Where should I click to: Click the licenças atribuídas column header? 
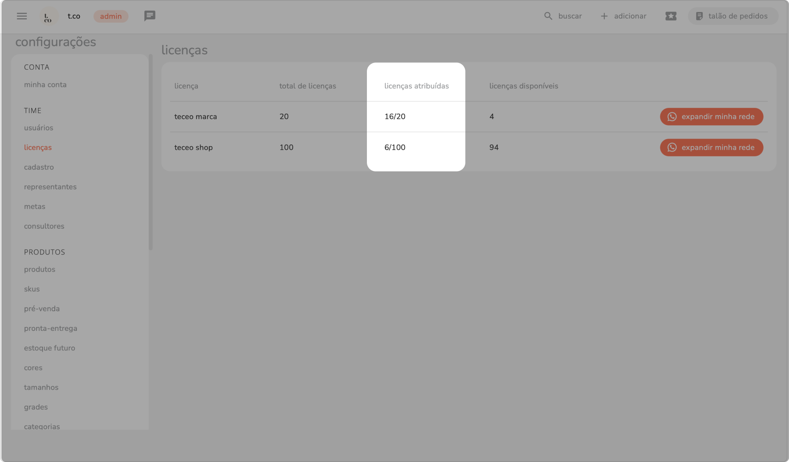pos(416,86)
